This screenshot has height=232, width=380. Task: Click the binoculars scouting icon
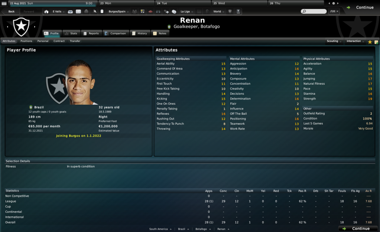pyautogui.click(x=158, y=12)
